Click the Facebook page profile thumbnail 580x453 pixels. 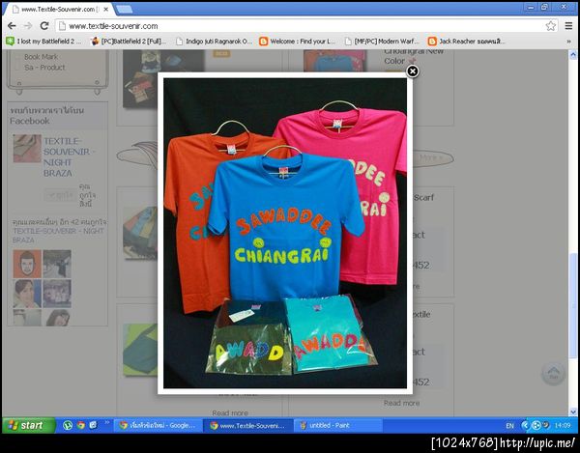[27, 149]
